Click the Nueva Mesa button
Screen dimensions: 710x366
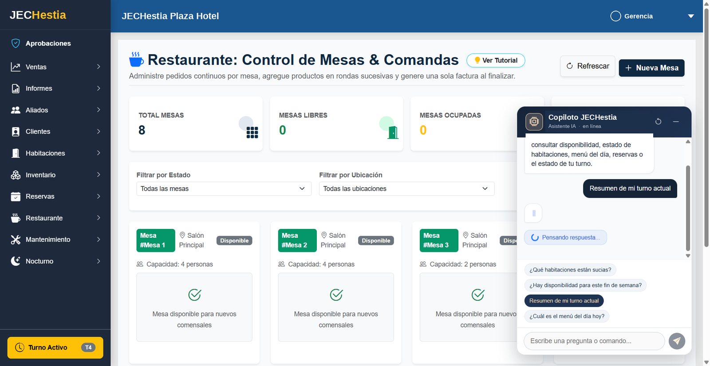pos(651,68)
